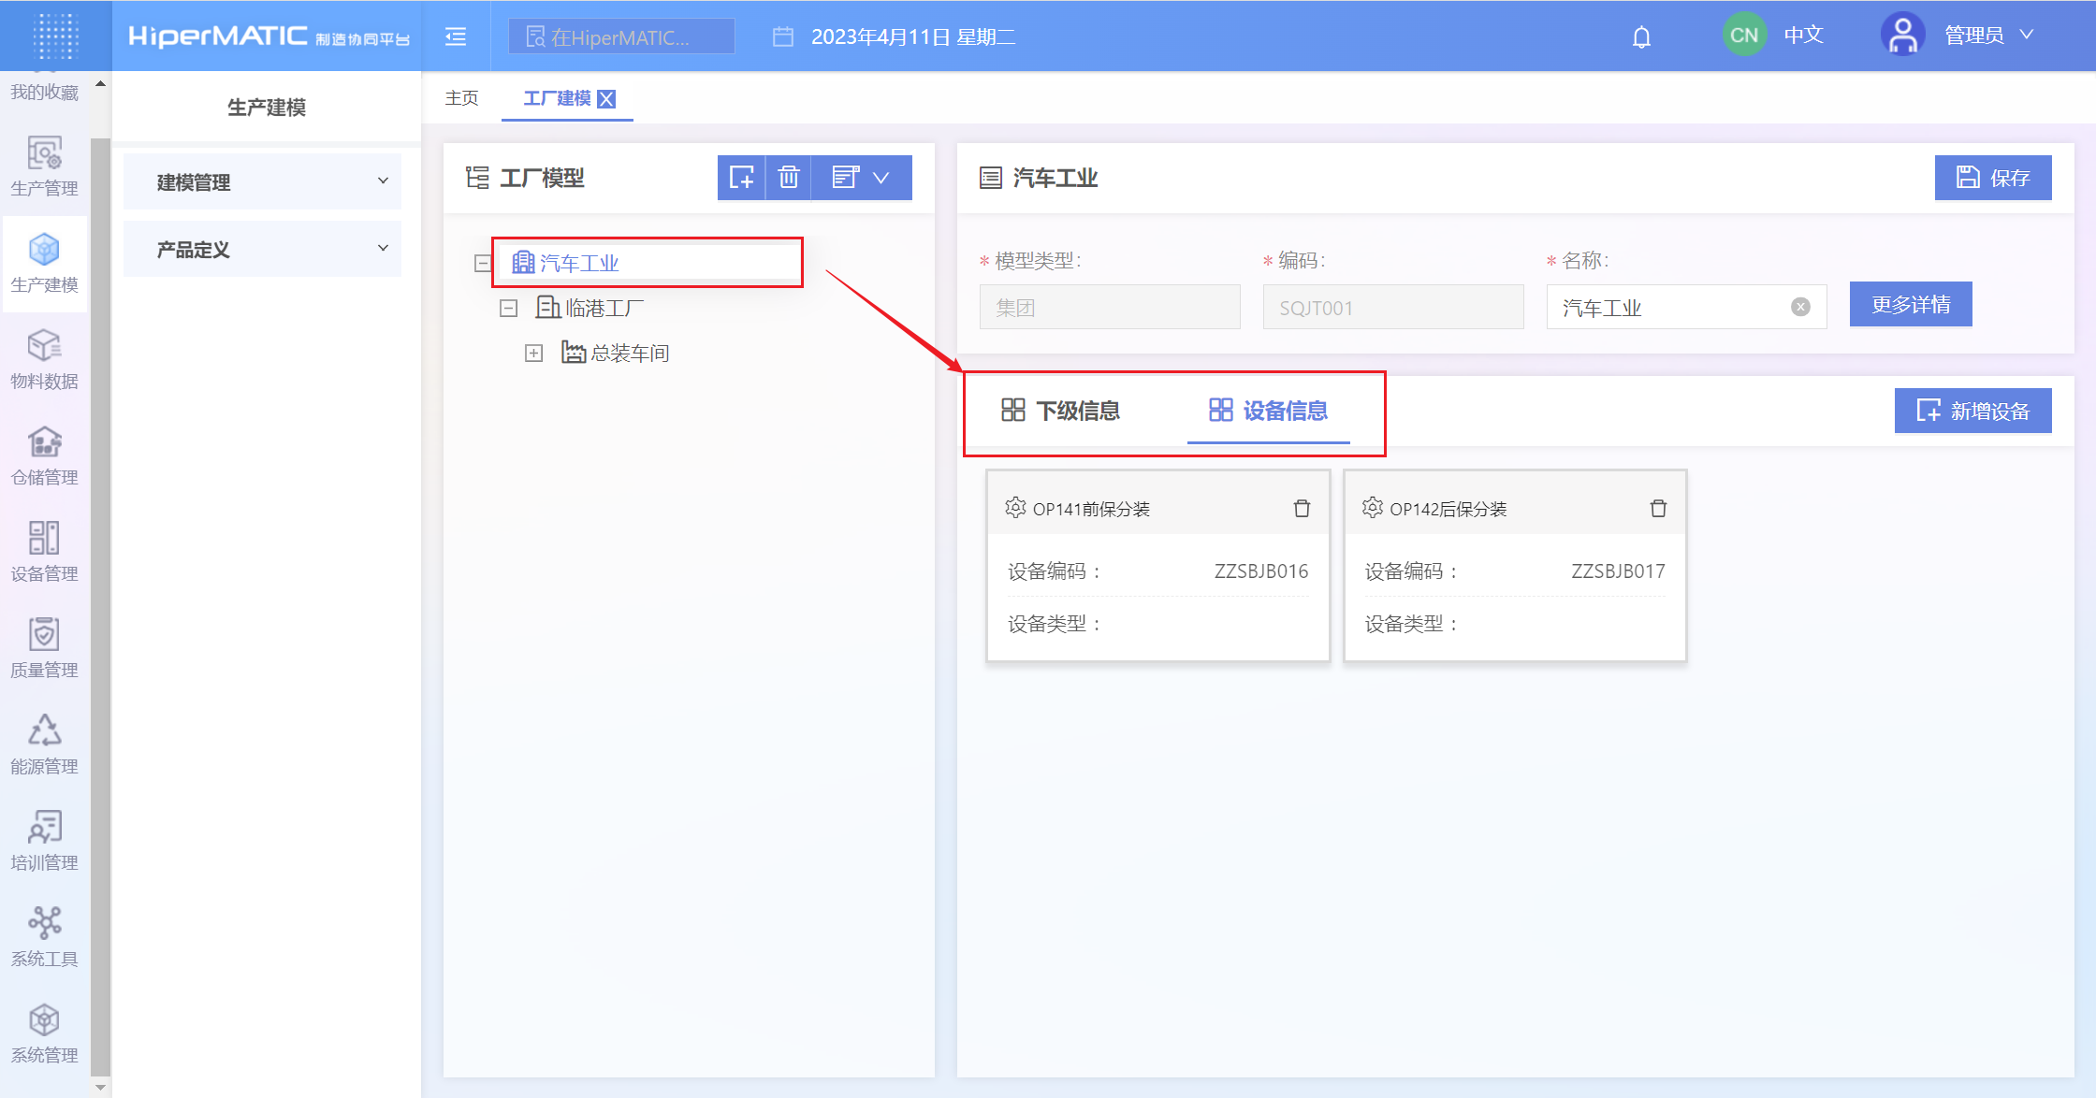Click the sidebar scroll down arrow
Image resolution: width=2096 pixels, height=1098 pixels.
(100, 1088)
